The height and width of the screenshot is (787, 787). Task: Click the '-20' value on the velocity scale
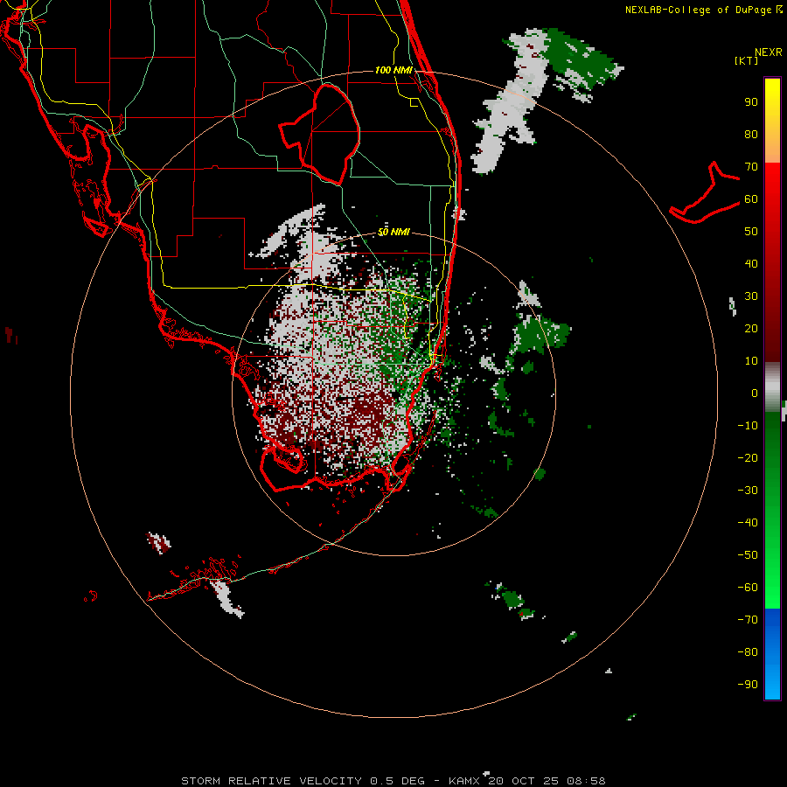point(748,457)
